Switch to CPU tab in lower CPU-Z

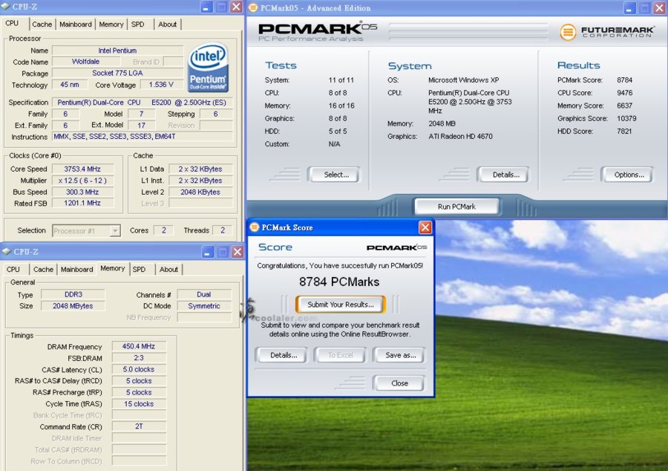(x=13, y=270)
